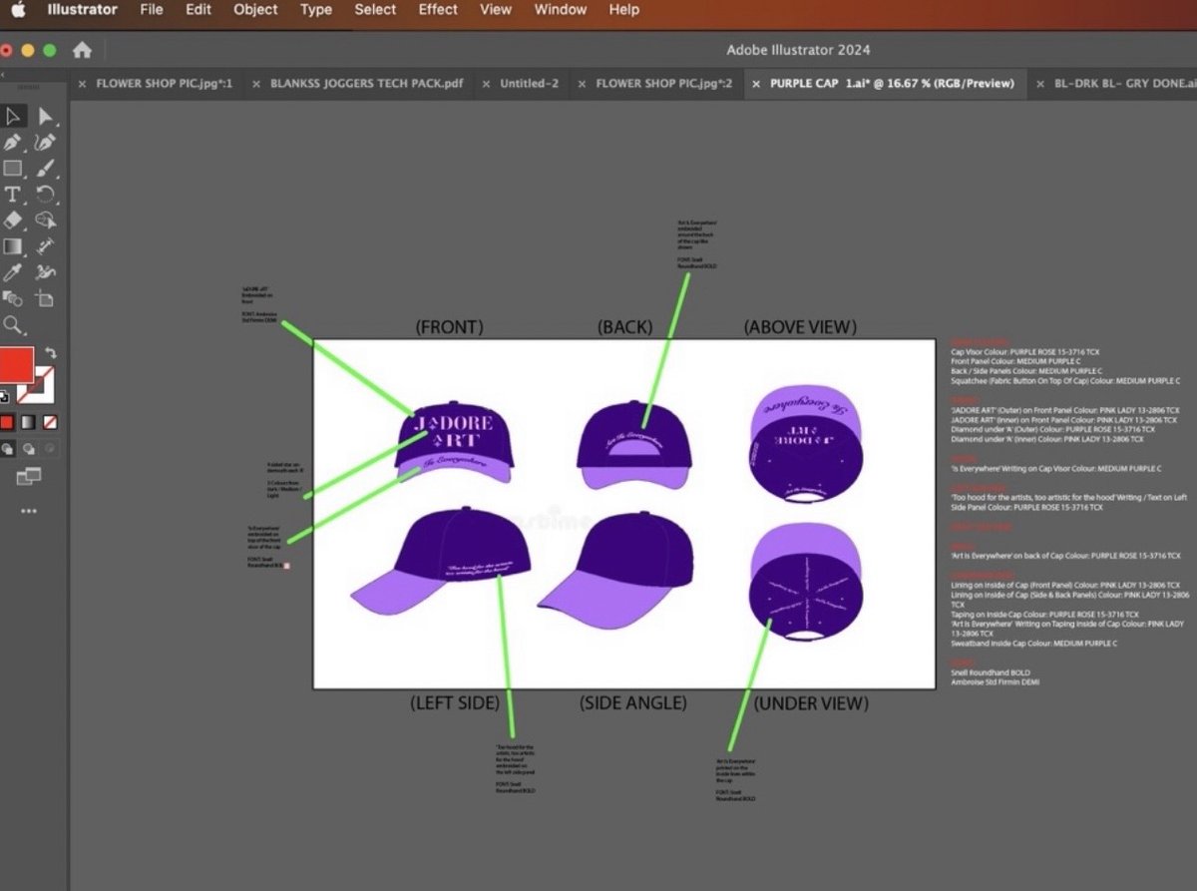1197x891 pixels.
Task: Click the red Fill color swatch
Action: (x=15, y=365)
